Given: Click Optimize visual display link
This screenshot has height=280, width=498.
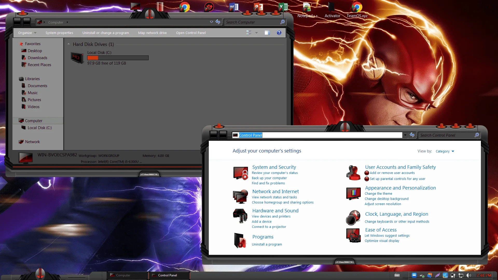Looking at the screenshot, I should click(382, 241).
